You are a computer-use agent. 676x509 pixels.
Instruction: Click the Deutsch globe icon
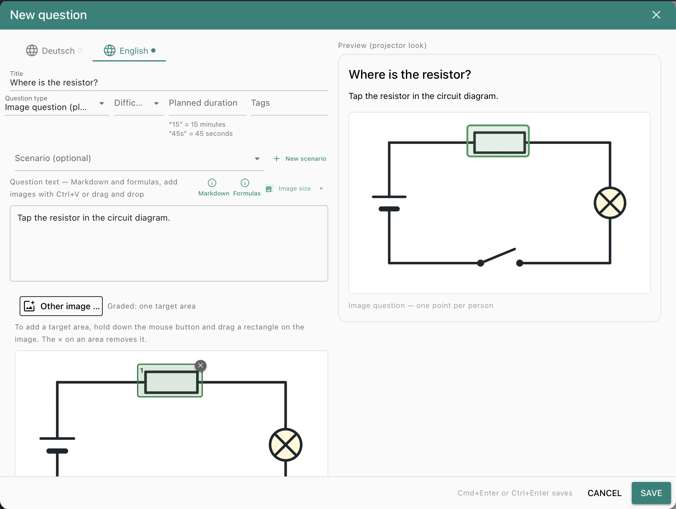pyautogui.click(x=32, y=51)
